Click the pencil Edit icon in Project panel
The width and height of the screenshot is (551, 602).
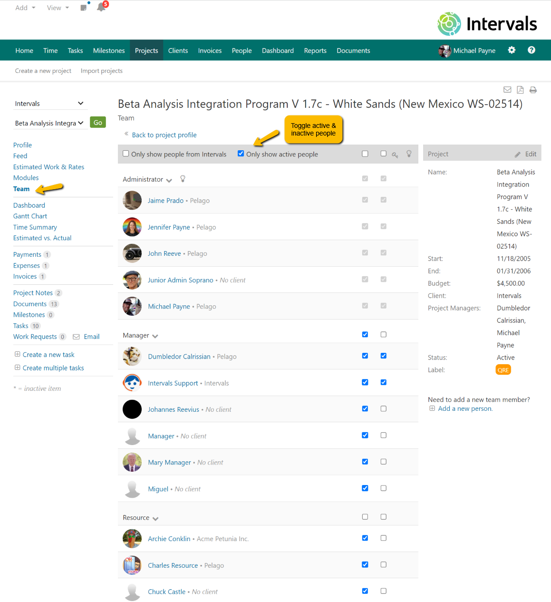tap(518, 155)
